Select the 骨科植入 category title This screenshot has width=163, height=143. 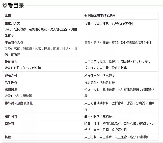click(x=11, y=62)
